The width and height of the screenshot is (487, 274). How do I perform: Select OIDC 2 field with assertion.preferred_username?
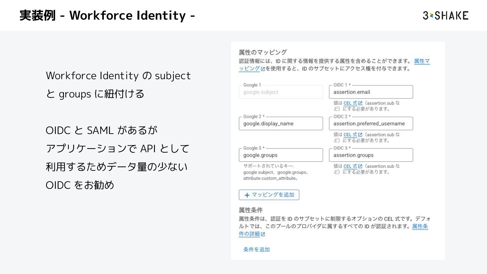coord(371,124)
